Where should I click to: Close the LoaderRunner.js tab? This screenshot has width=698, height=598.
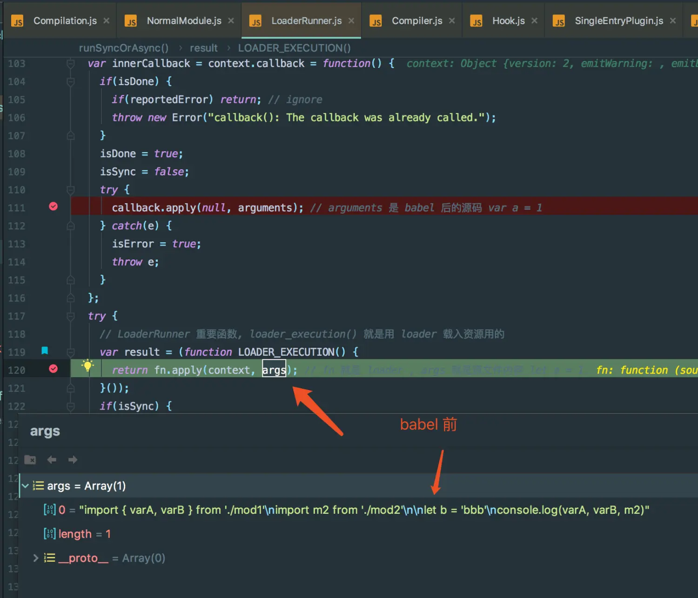(351, 21)
